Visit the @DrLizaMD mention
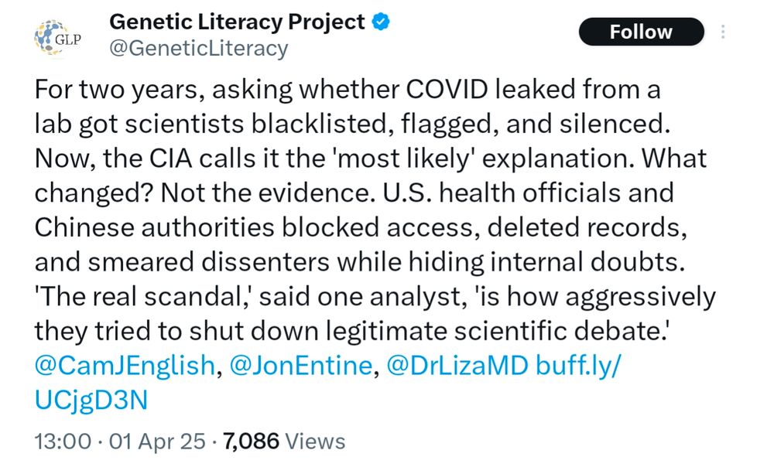The height and width of the screenshot is (467, 774). click(457, 366)
